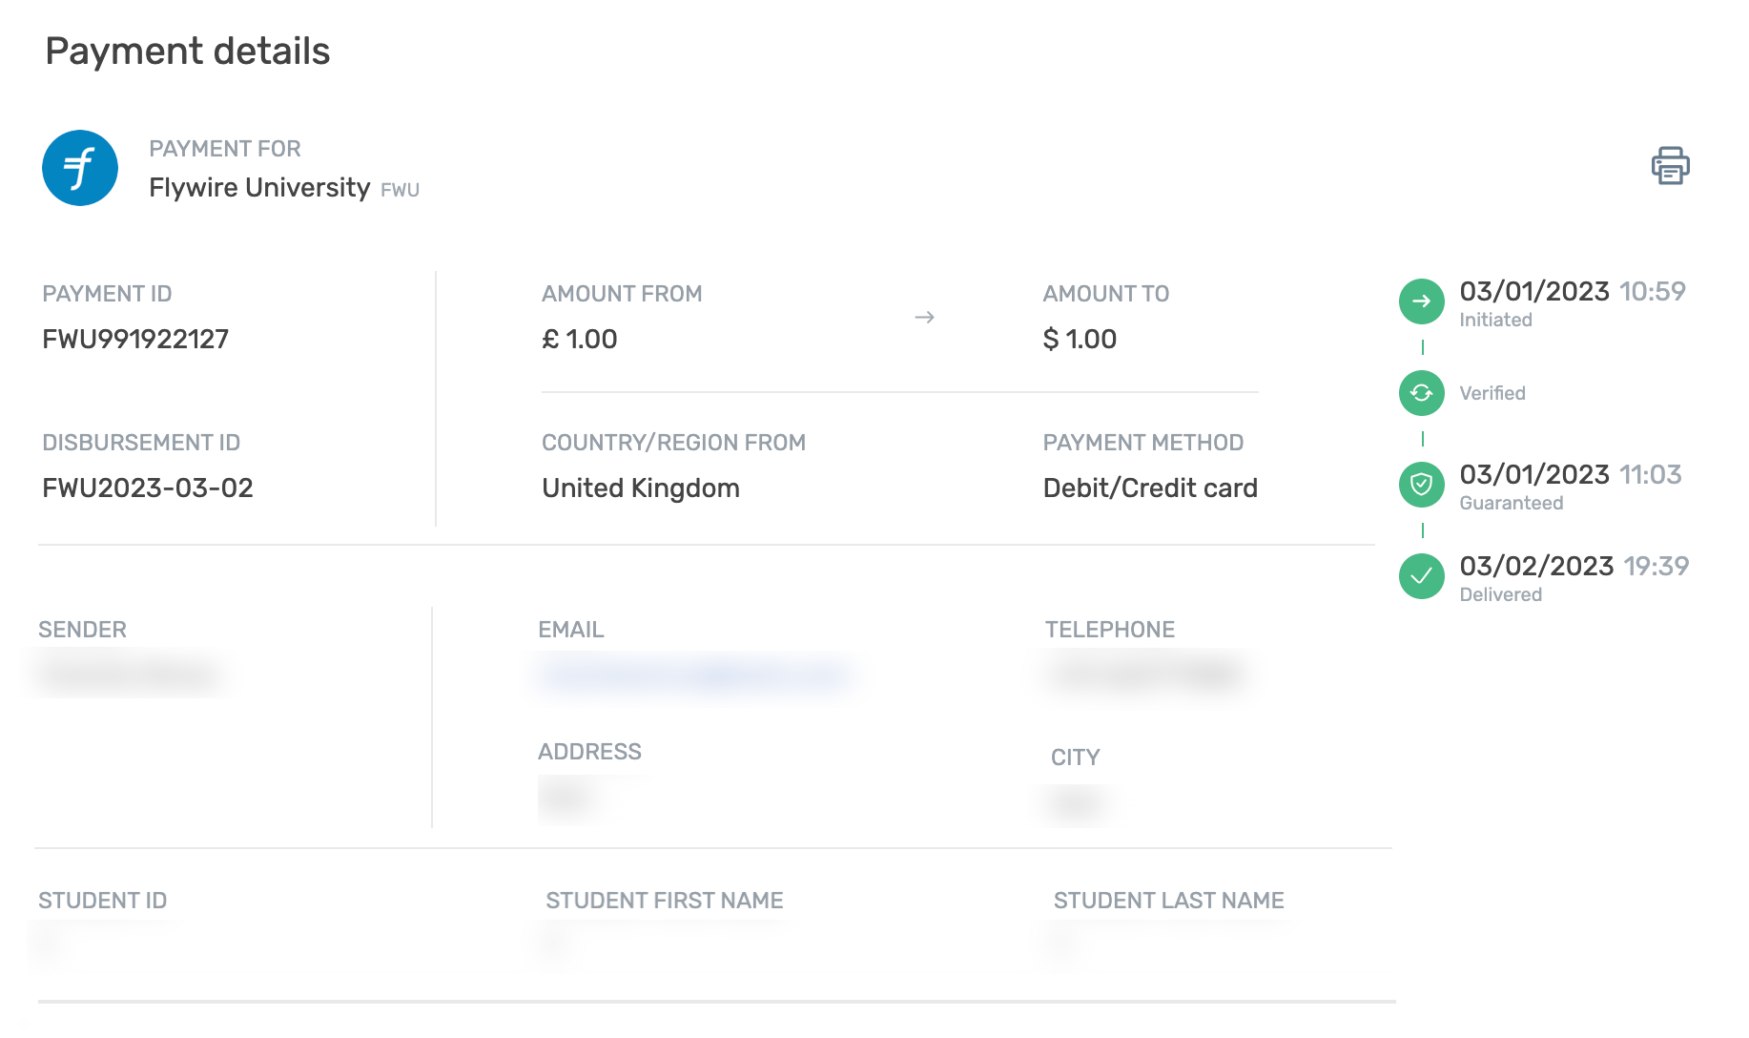1749x1038 pixels.
Task: Select disbursement ID FWU2023-03-02
Action: click(148, 488)
